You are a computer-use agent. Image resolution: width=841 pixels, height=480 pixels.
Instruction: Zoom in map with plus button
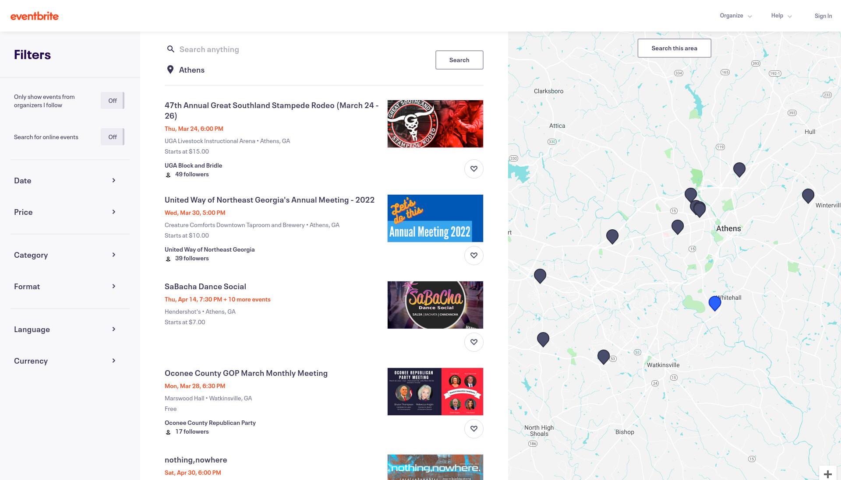click(828, 474)
